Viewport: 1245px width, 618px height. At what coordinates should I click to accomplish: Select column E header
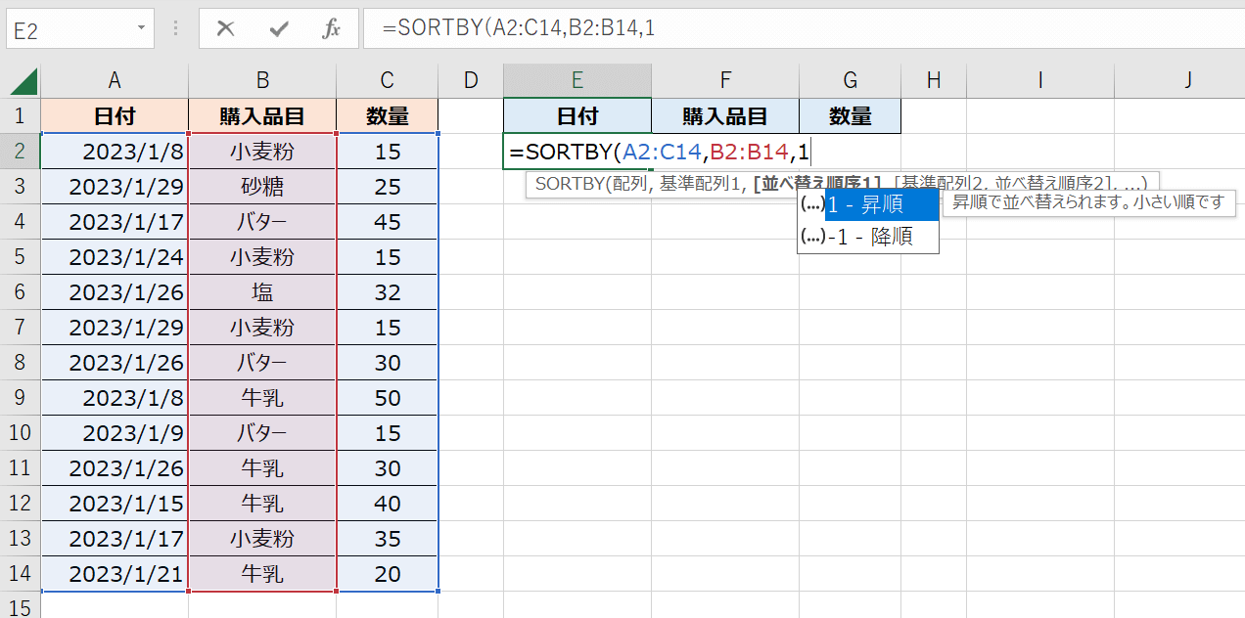[577, 80]
